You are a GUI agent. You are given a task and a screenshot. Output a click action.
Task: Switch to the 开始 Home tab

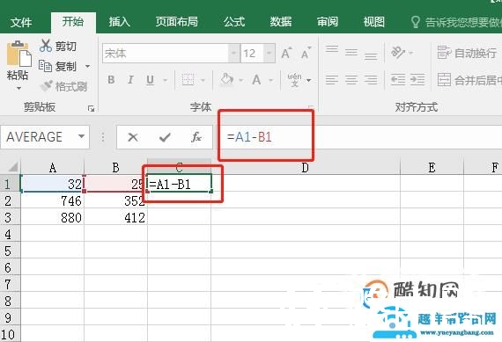pyautogui.click(x=73, y=21)
